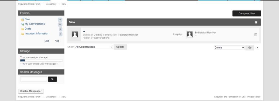Click the arrow icon next to the Go button
Viewport: 279px width, 101px height.
click(x=257, y=48)
